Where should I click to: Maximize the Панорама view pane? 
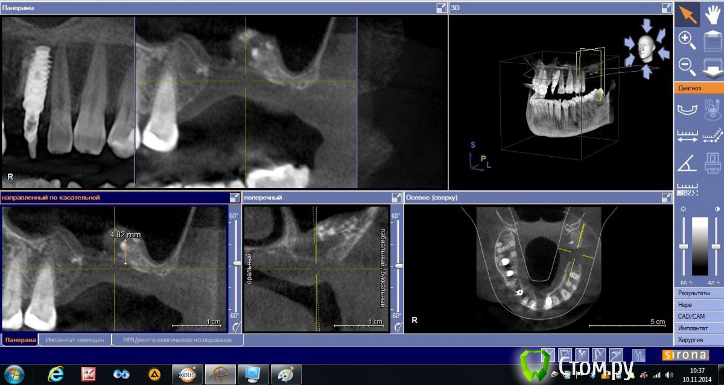point(441,8)
